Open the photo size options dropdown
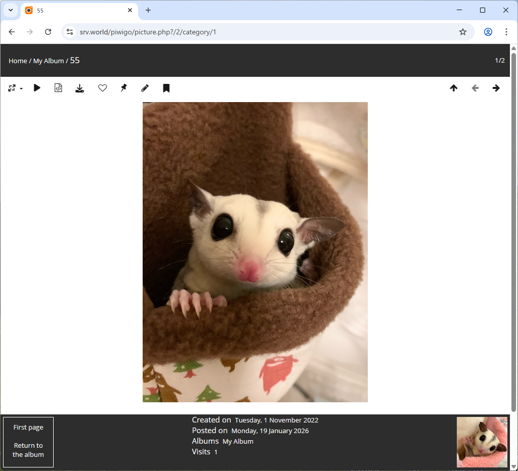Image resolution: width=518 pixels, height=471 pixels. [x=15, y=87]
